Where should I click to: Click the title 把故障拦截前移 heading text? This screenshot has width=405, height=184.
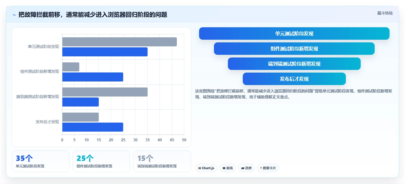[x=93, y=15]
